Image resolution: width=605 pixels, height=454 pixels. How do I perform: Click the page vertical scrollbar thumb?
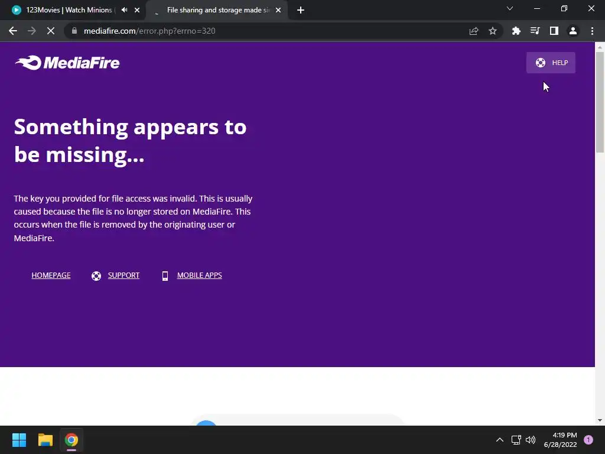point(600,102)
